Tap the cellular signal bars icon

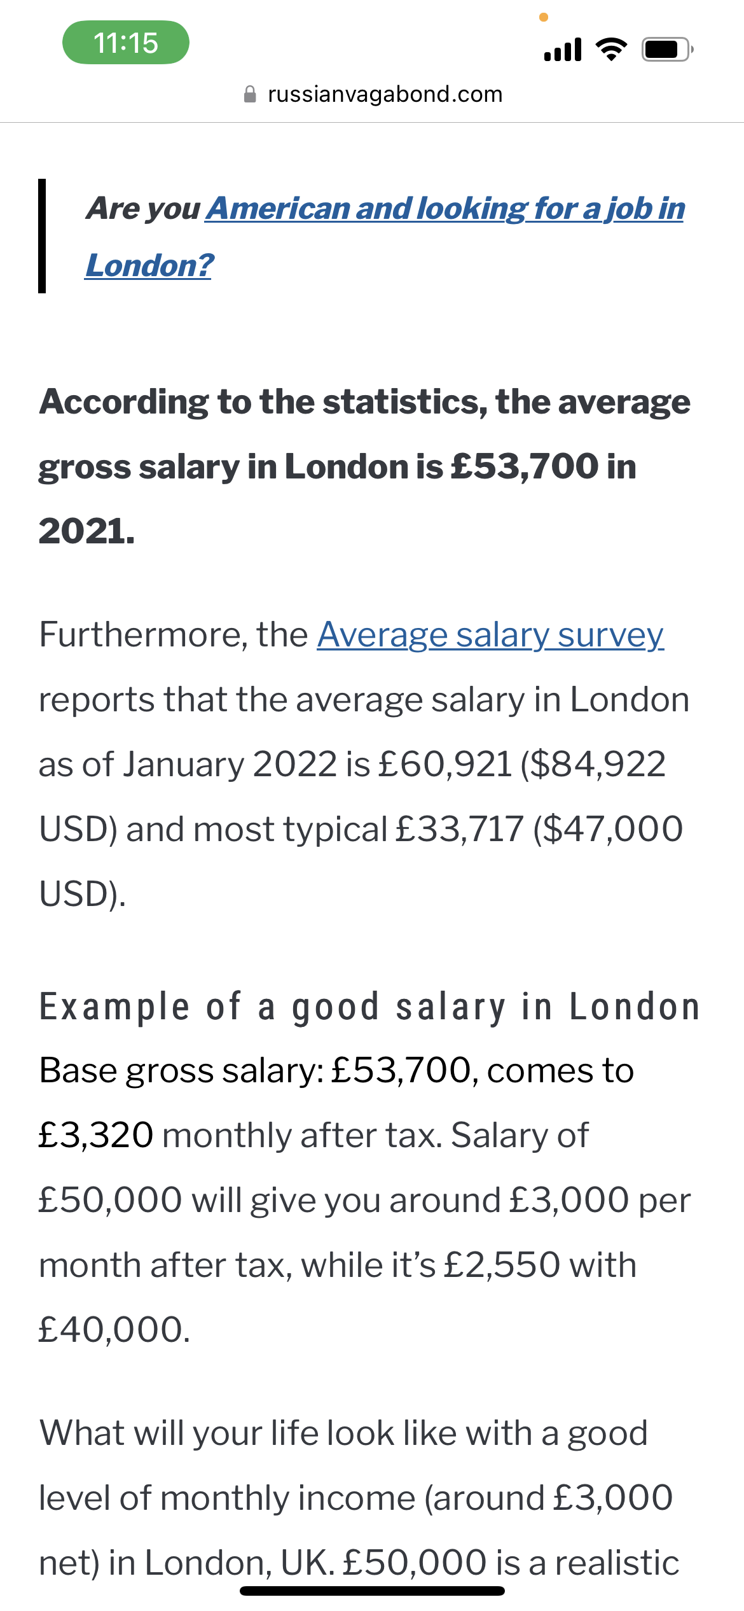563,49
